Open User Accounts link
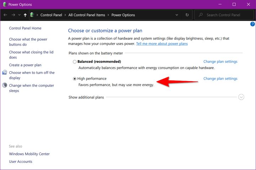Image resolution: width=256 pixels, height=170 pixels. pyautogui.click(x=21, y=161)
